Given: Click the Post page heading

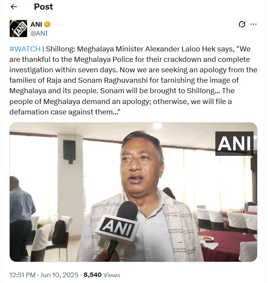Looking at the screenshot, I should [43, 7].
